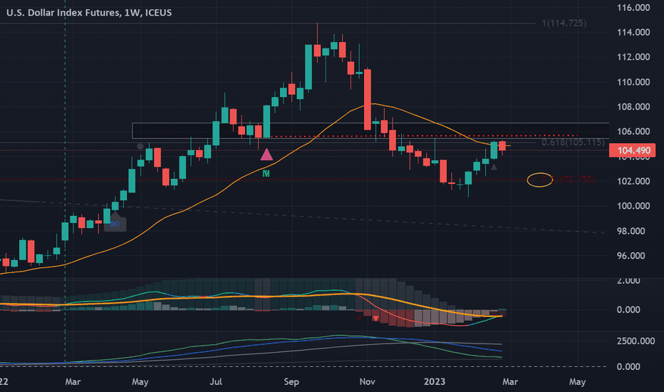Screen dimensions: 664x392
Task: Click the gray circle marker near May candles
Action: point(140,146)
